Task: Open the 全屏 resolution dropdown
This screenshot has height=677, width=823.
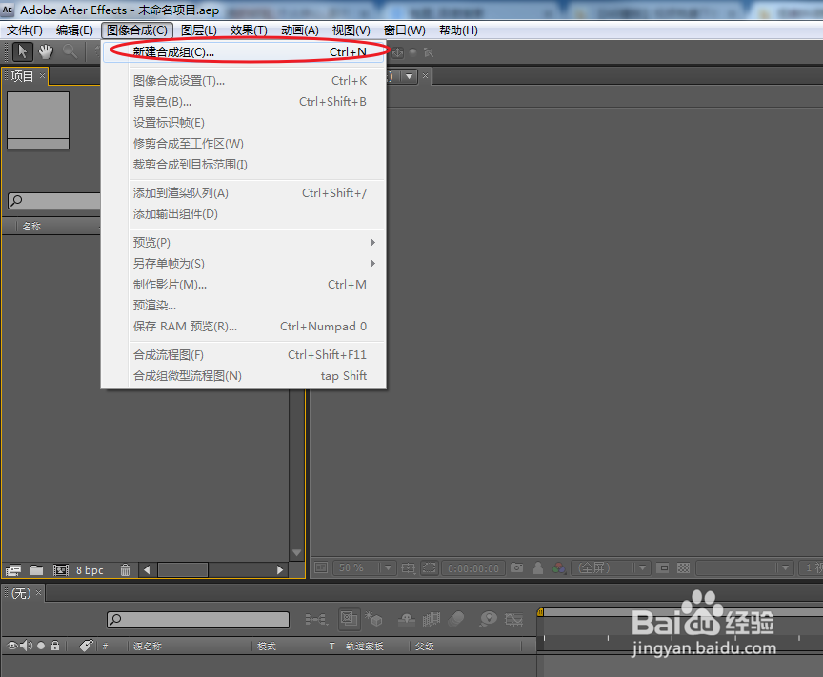Action: [611, 567]
